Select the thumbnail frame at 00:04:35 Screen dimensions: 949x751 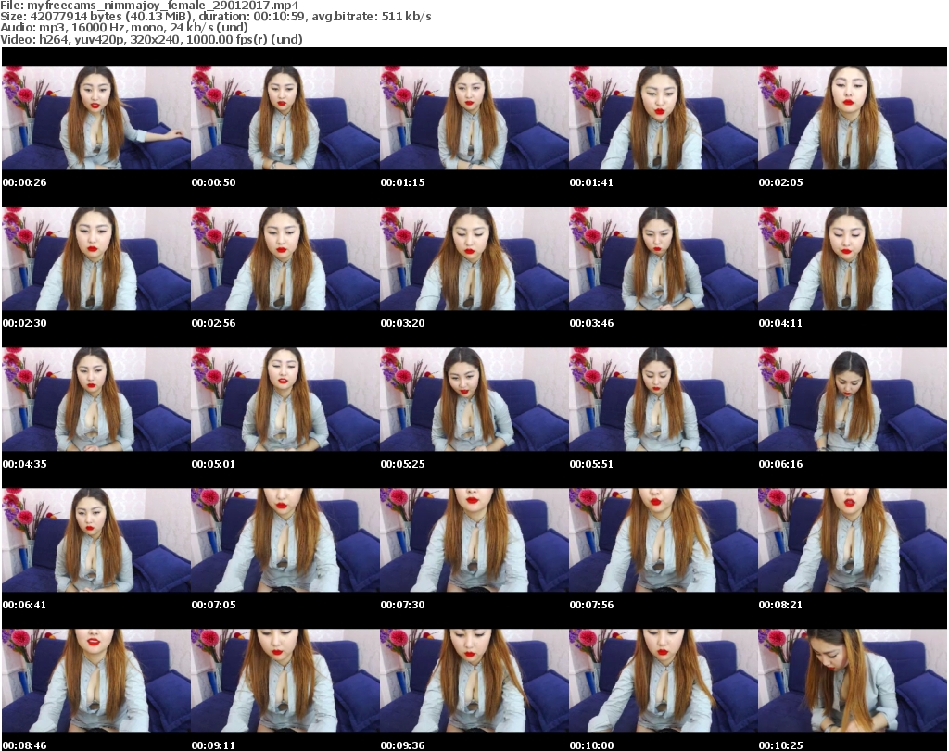click(x=96, y=400)
